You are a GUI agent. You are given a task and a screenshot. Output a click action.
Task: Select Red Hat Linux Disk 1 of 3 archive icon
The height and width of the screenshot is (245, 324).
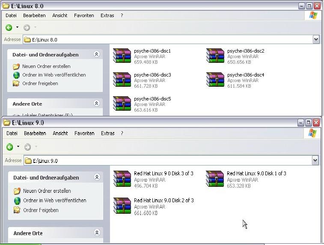click(215, 179)
